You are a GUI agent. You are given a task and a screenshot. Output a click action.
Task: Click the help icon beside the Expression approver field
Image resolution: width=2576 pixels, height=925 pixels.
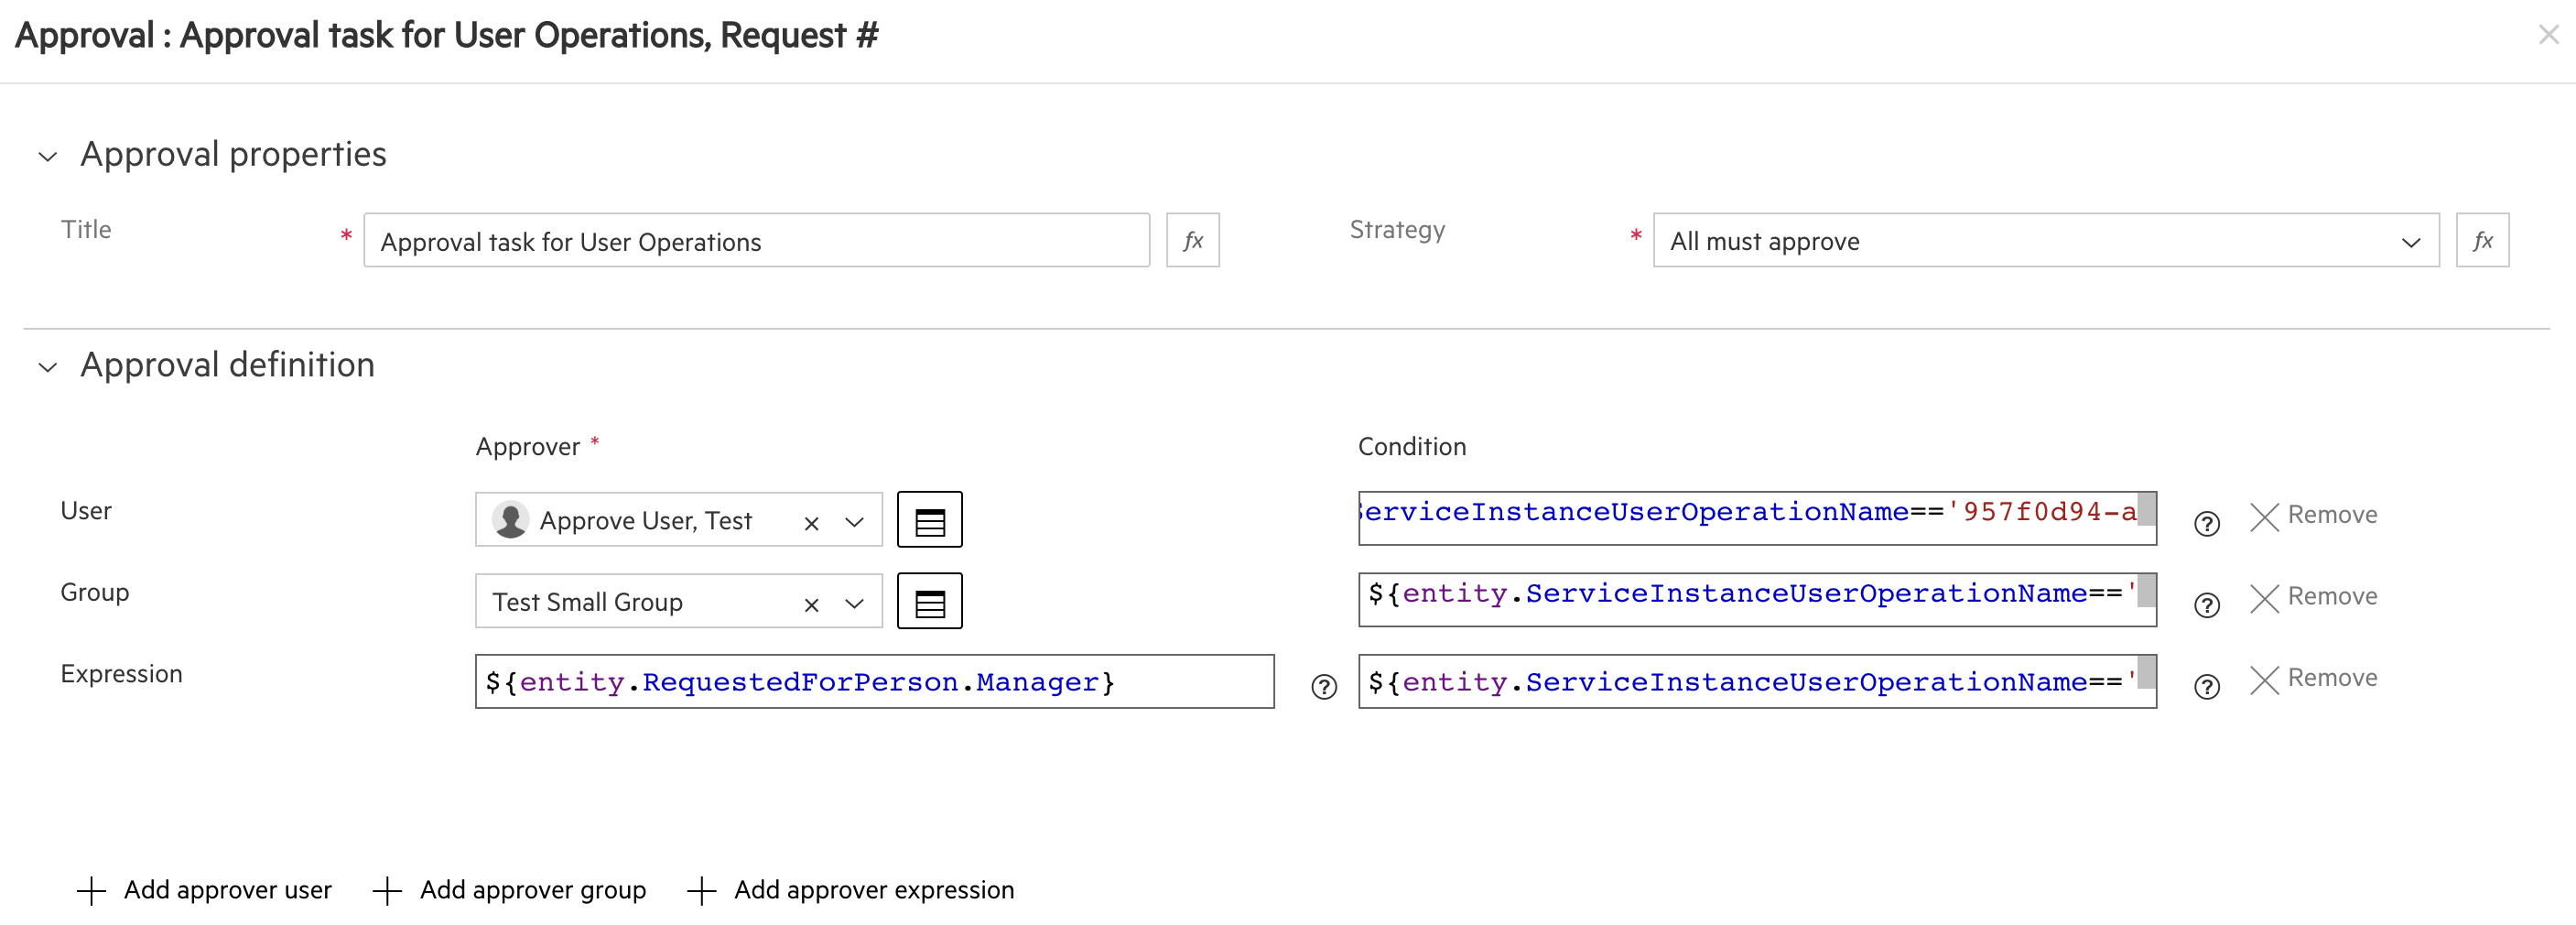(x=1323, y=687)
